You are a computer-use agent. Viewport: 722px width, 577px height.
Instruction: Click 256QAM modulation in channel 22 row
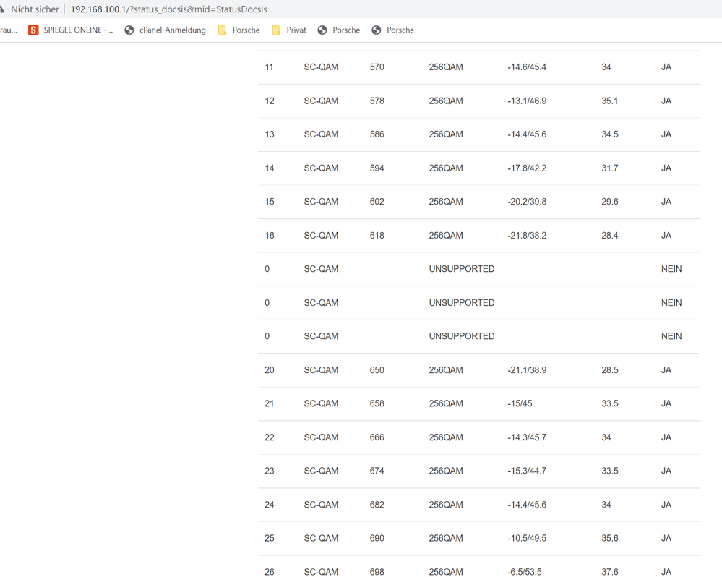click(446, 437)
